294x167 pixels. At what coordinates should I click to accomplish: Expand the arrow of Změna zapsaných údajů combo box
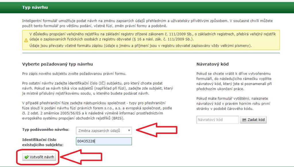tap(129, 130)
